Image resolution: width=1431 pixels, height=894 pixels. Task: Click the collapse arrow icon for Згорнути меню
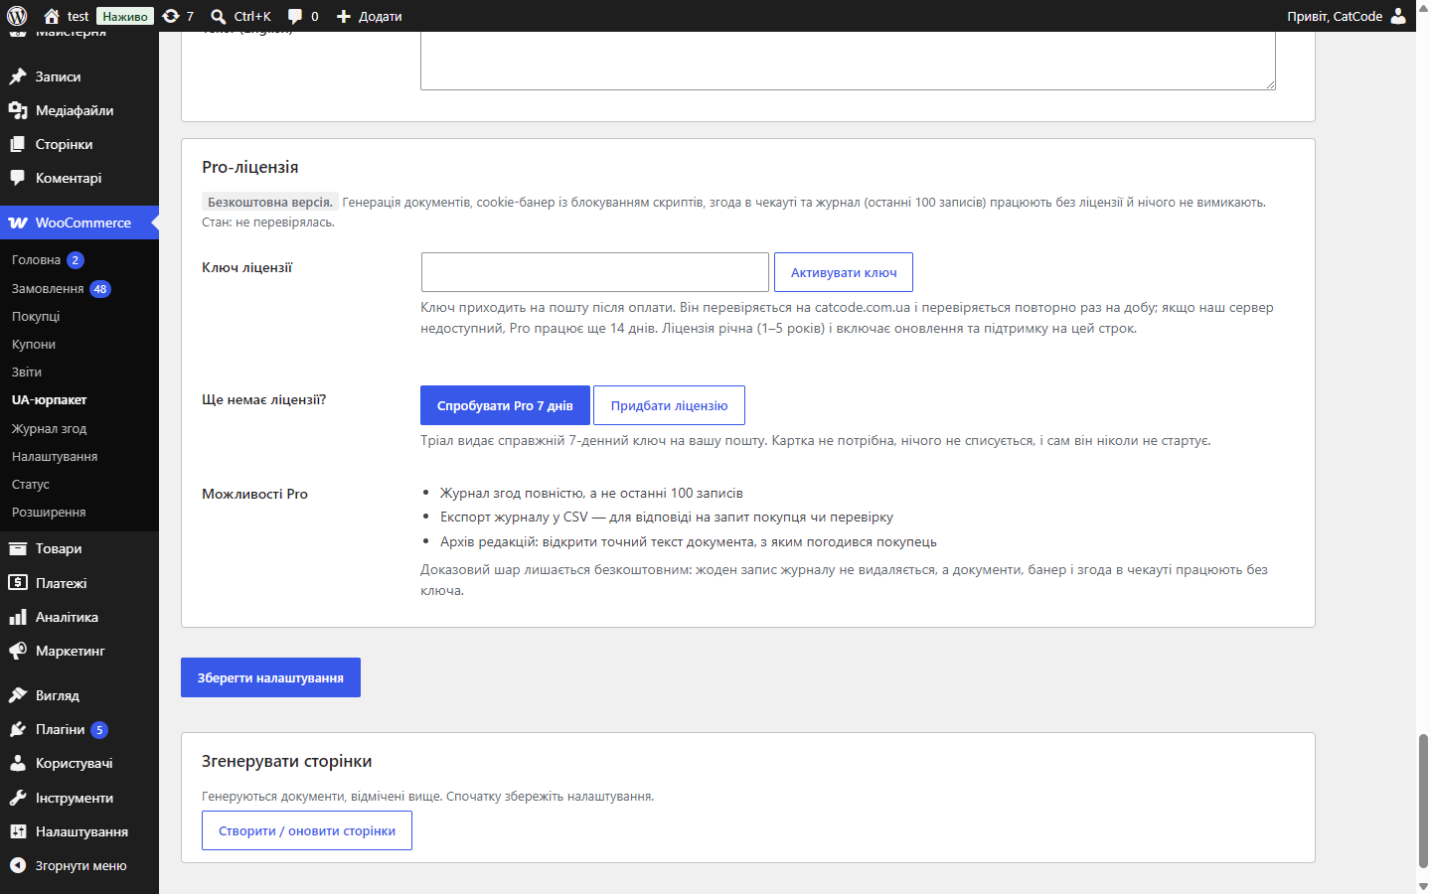click(18, 865)
